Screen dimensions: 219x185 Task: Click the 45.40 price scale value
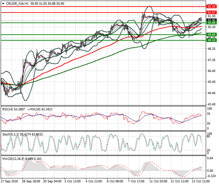click(x=211, y=82)
